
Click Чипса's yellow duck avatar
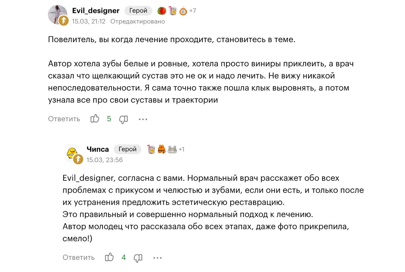[x=72, y=153]
